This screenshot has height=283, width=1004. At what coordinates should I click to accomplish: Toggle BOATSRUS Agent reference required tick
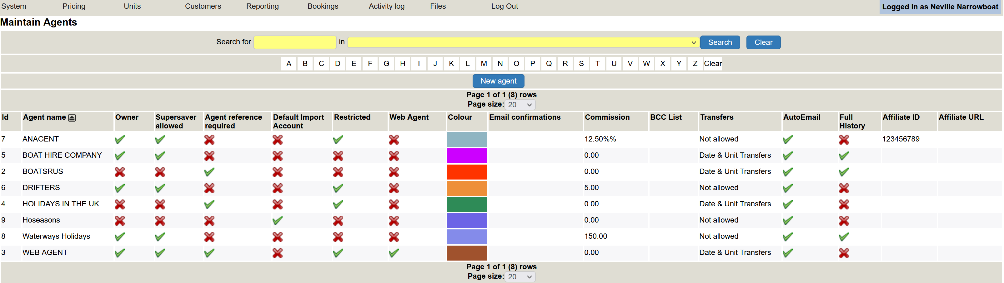209,172
